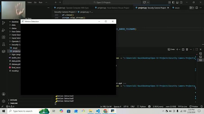Open Source Control view in activity bar
The image size is (204, 114).
(4, 23)
